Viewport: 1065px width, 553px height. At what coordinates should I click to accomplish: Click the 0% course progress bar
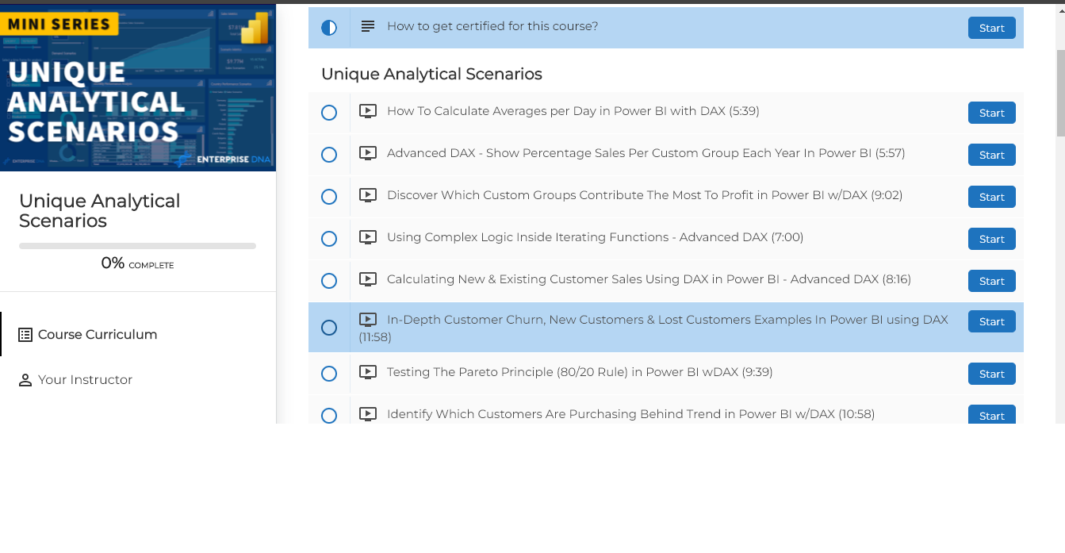click(137, 246)
